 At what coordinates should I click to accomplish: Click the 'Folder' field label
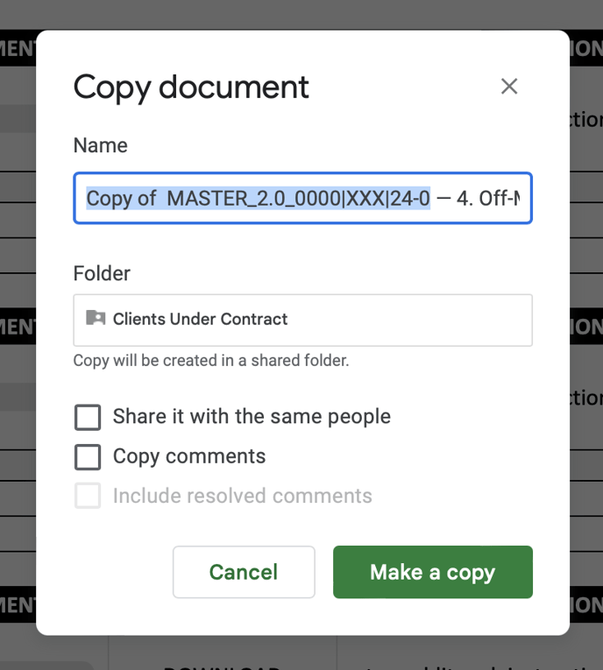pos(102,273)
